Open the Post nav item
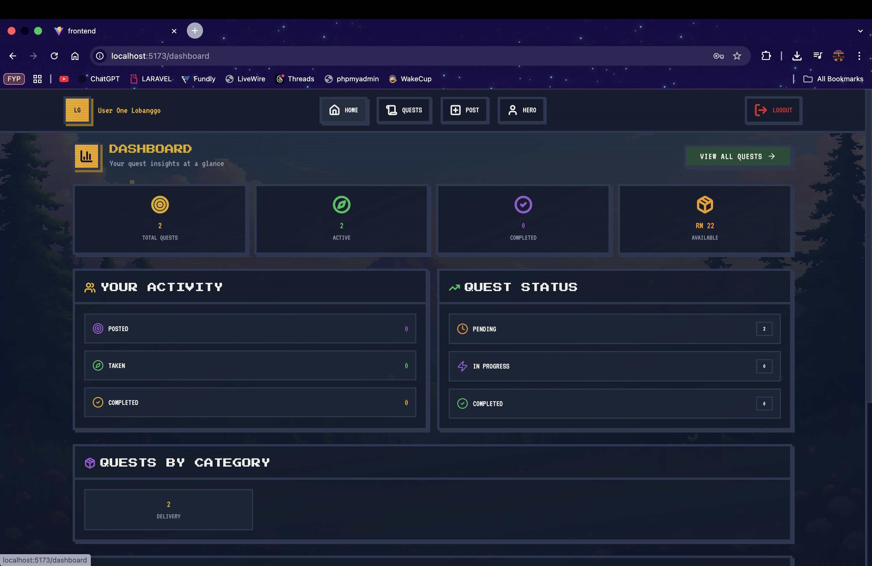The width and height of the screenshot is (872, 566). [465, 110]
